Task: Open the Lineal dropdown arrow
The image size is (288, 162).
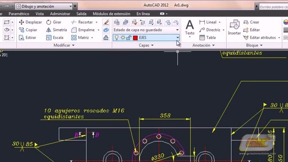Action: [x=220, y=22]
